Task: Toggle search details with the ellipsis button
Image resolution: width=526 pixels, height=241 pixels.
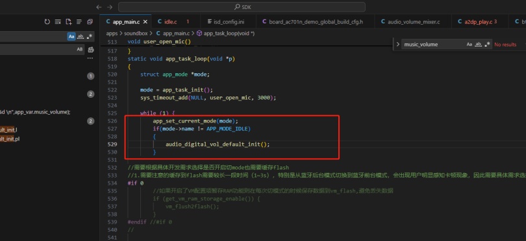Action: pos(90,58)
